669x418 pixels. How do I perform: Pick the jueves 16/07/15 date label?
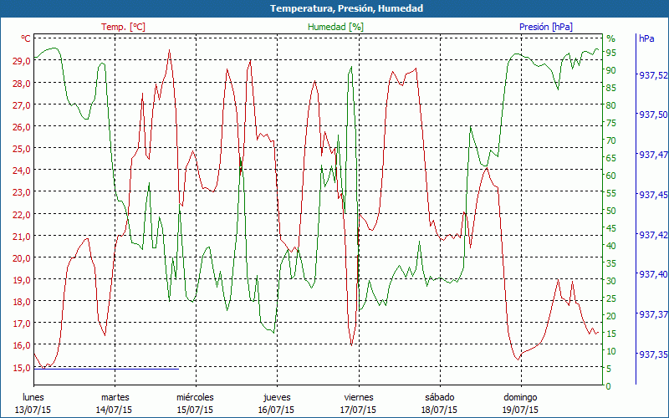click(276, 404)
